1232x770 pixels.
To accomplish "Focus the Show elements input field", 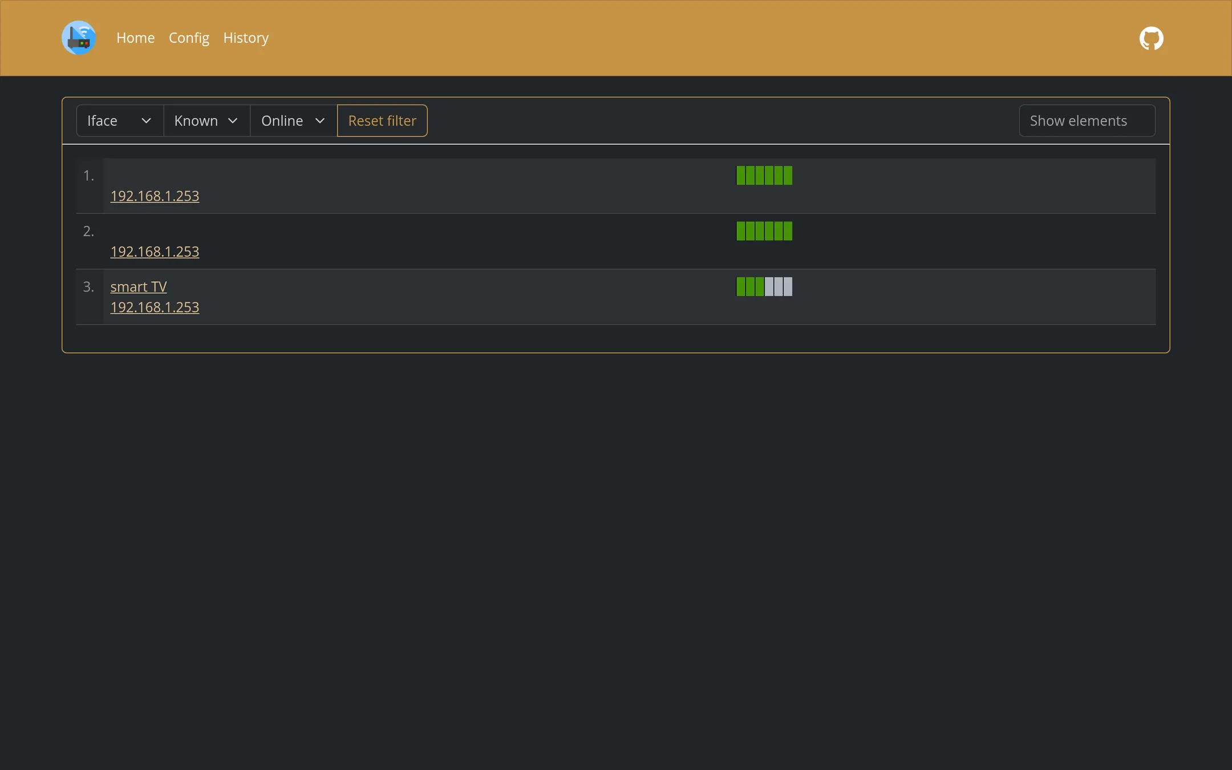I will pyautogui.click(x=1087, y=120).
